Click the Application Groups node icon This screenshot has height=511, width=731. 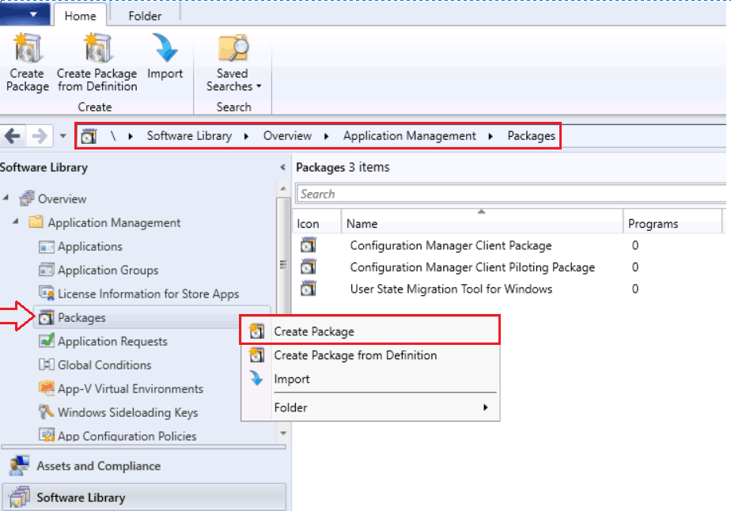pos(46,270)
